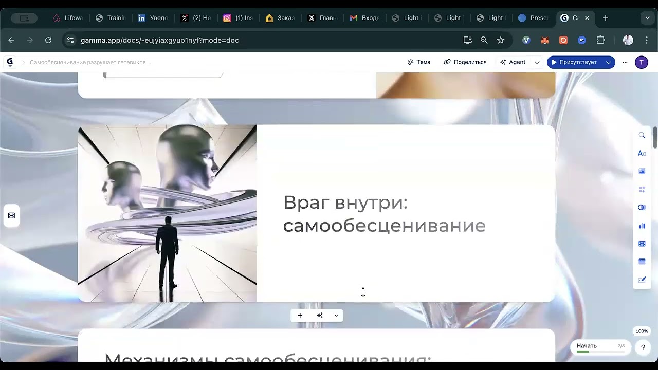
Task: Open the video and media embed panel
Action: click(x=642, y=244)
